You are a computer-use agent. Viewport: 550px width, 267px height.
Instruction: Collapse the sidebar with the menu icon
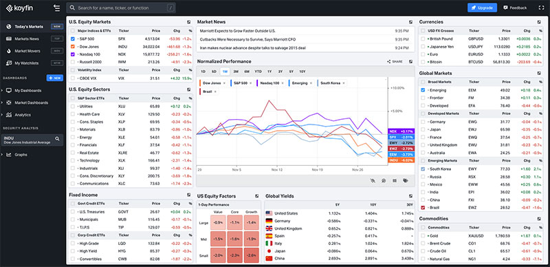(56, 8)
